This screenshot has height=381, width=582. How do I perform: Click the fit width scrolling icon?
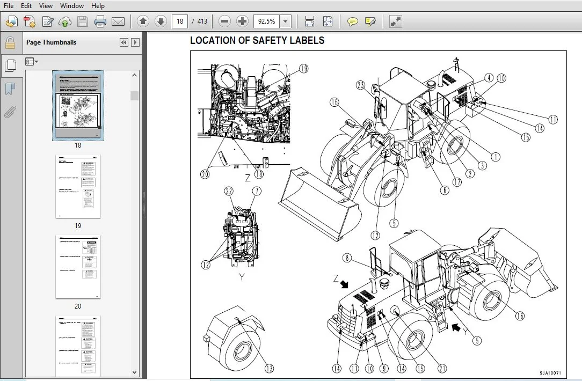pos(310,21)
